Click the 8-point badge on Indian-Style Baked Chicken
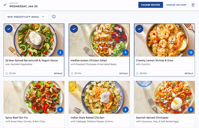 pyautogui.click(x=125, y=109)
